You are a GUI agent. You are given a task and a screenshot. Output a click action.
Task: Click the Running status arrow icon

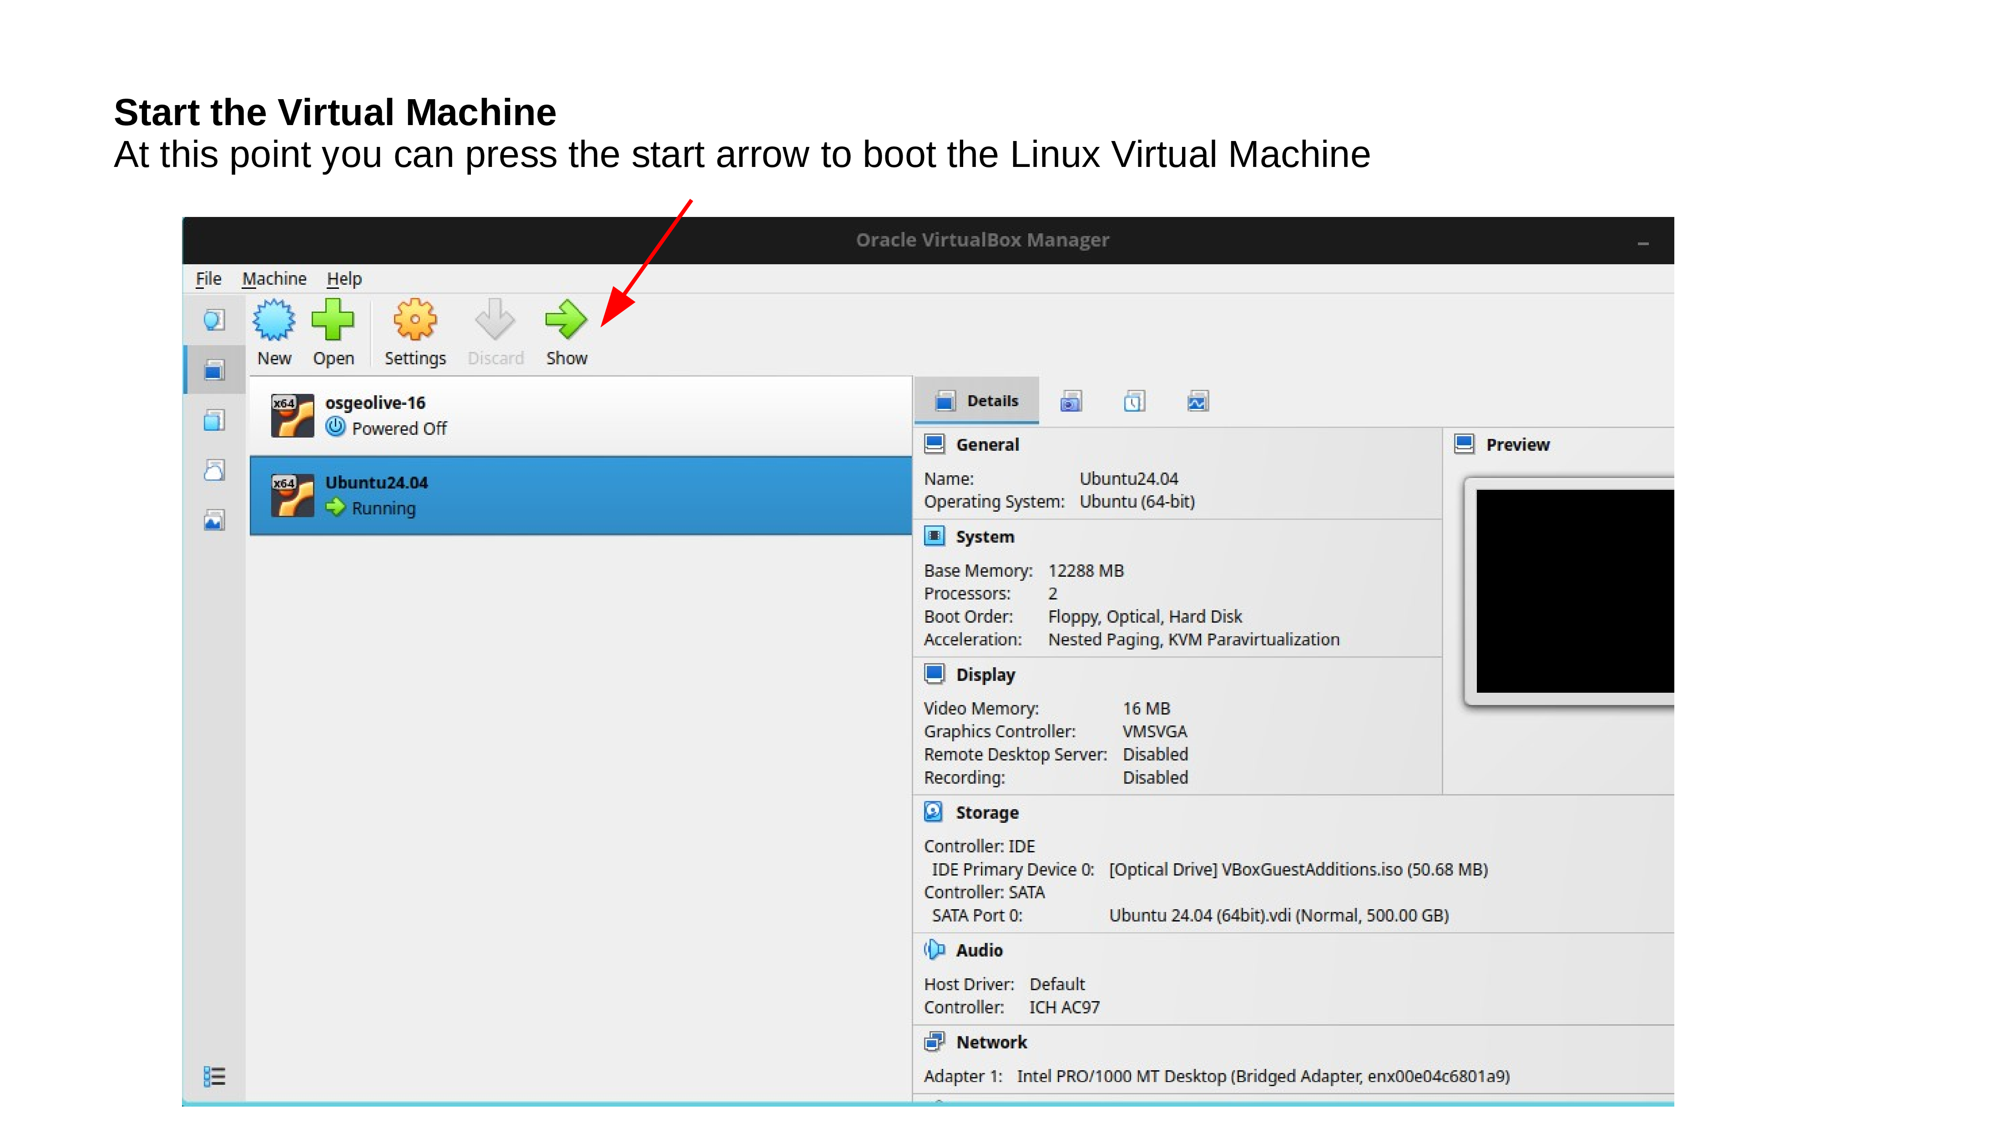click(x=336, y=507)
